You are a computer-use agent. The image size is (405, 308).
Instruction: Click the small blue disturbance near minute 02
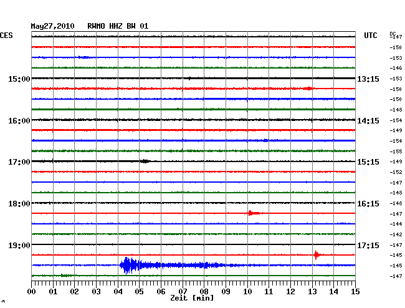83,57
